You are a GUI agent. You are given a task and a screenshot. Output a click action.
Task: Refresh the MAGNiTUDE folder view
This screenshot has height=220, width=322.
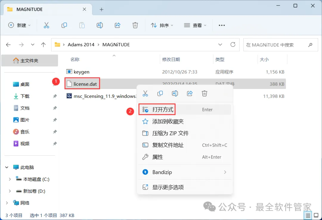pos(233,44)
